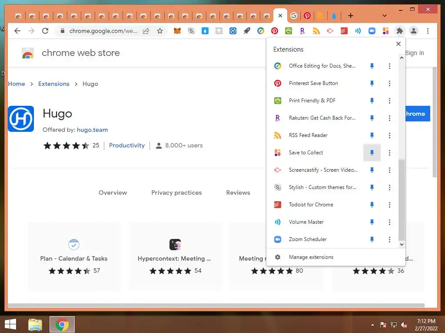Viewport: 445px width, 333px height.
Task: Click the Save to Collect toolbar icon
Action: 386,31
